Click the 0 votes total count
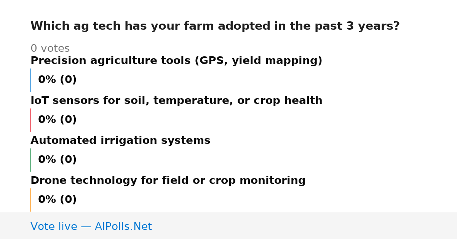Screen dimensions: 457x239 (50, 49)
